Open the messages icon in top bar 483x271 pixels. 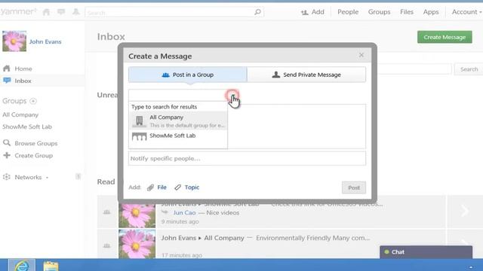[61, 12]
